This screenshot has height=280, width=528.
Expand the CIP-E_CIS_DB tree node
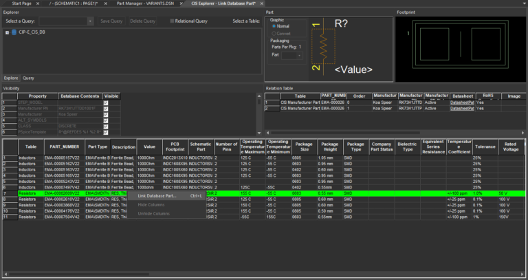tap(6, 32)
